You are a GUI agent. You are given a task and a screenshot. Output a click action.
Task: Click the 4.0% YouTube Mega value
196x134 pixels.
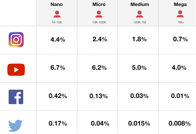coord(180,68)
